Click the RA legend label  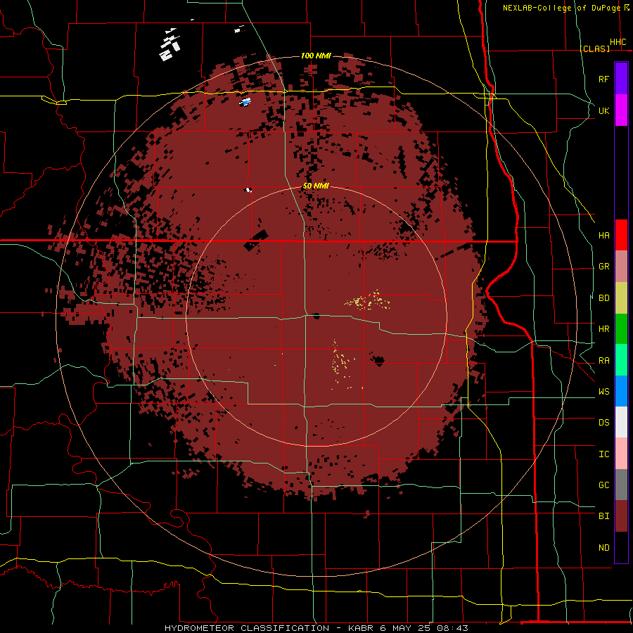603,361
